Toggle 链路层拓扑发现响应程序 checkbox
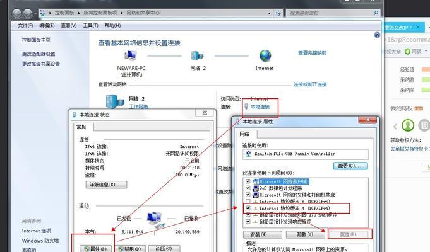The height and width of the screenshot is (252, 430). [248, 221]
